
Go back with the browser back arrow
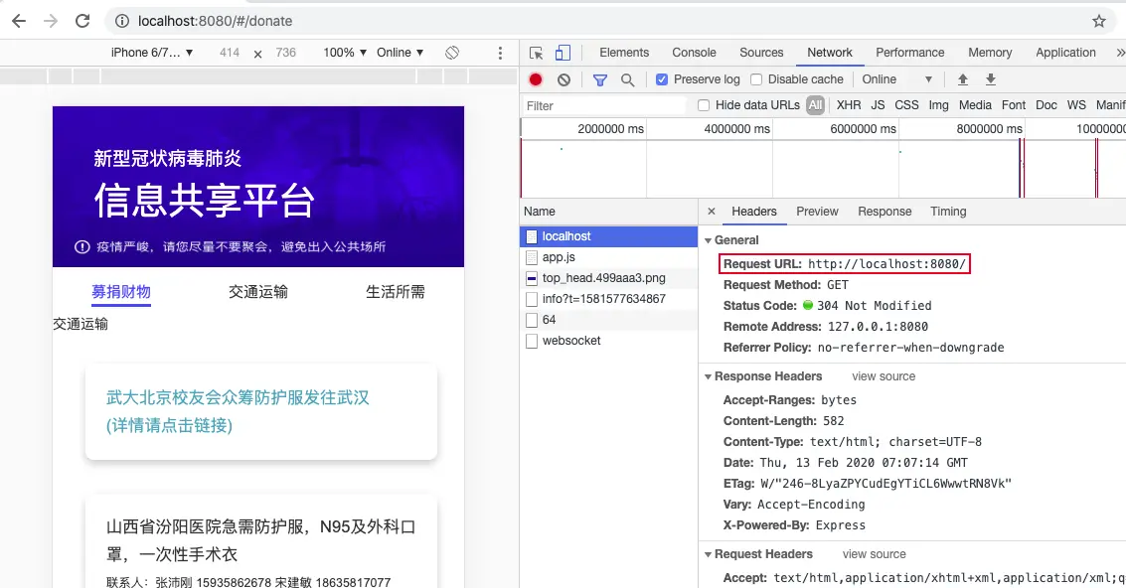click(19, 21)
